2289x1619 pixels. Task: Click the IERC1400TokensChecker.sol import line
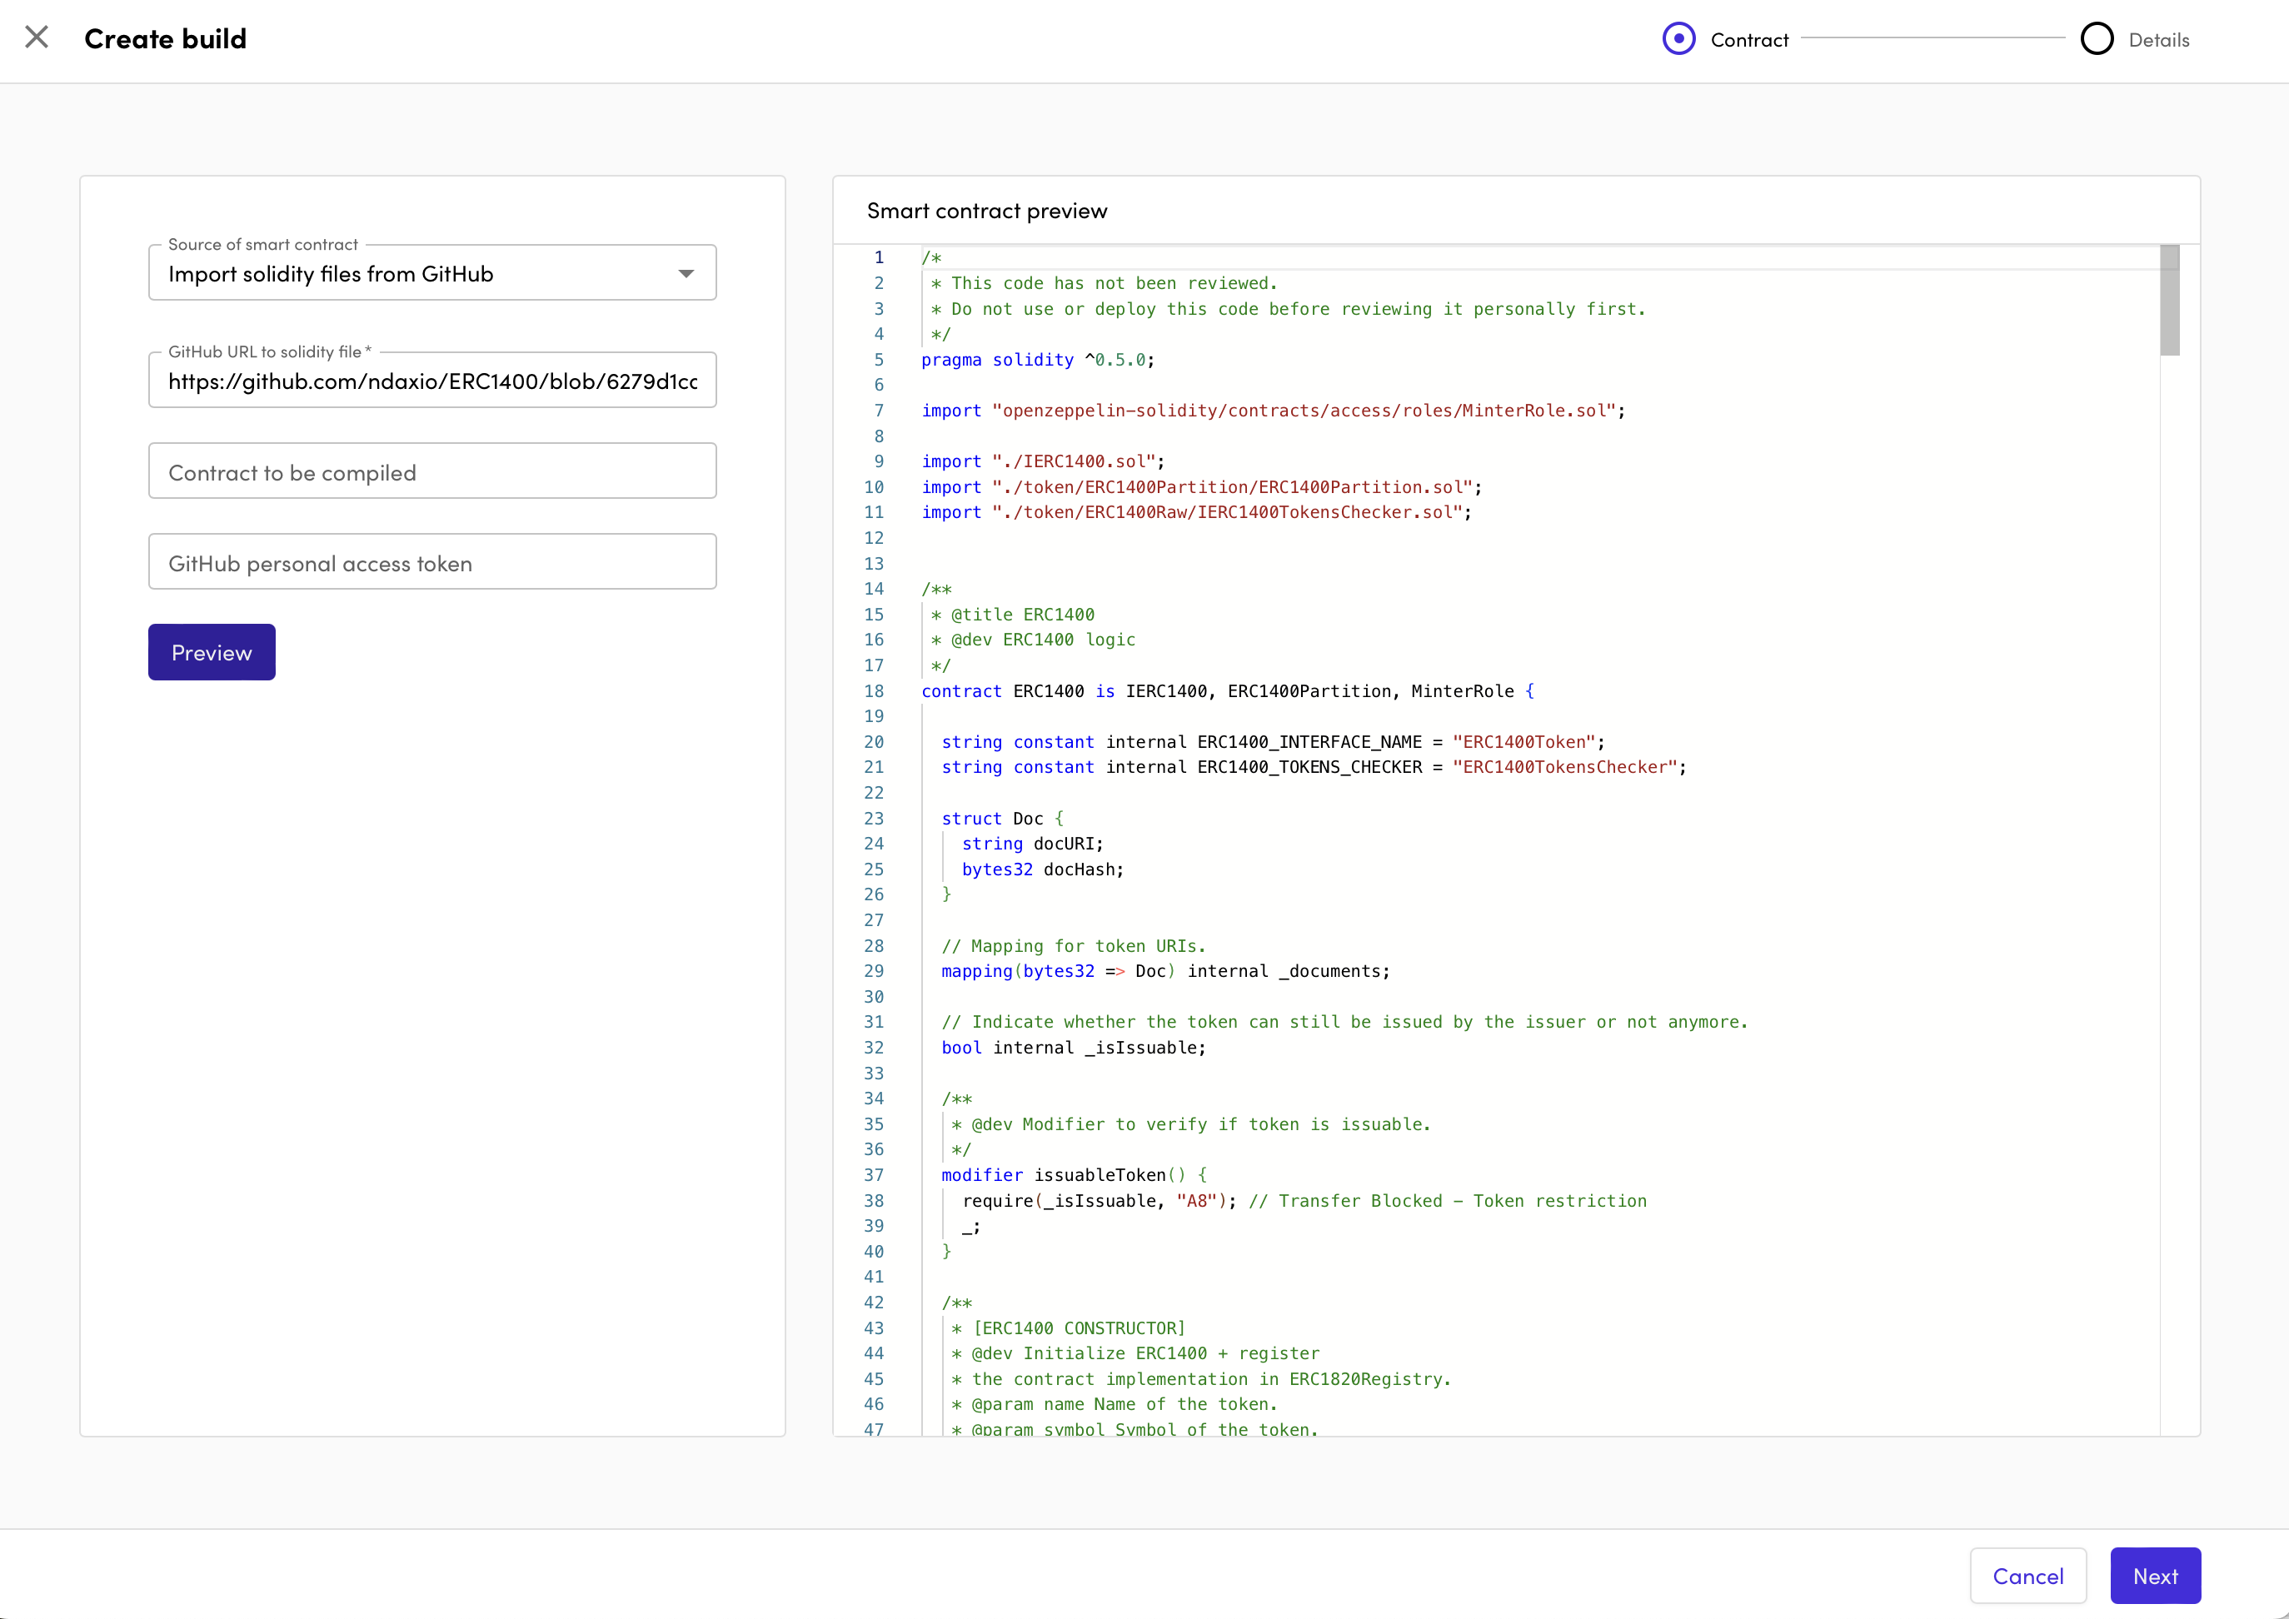[x=1196, y=512]
